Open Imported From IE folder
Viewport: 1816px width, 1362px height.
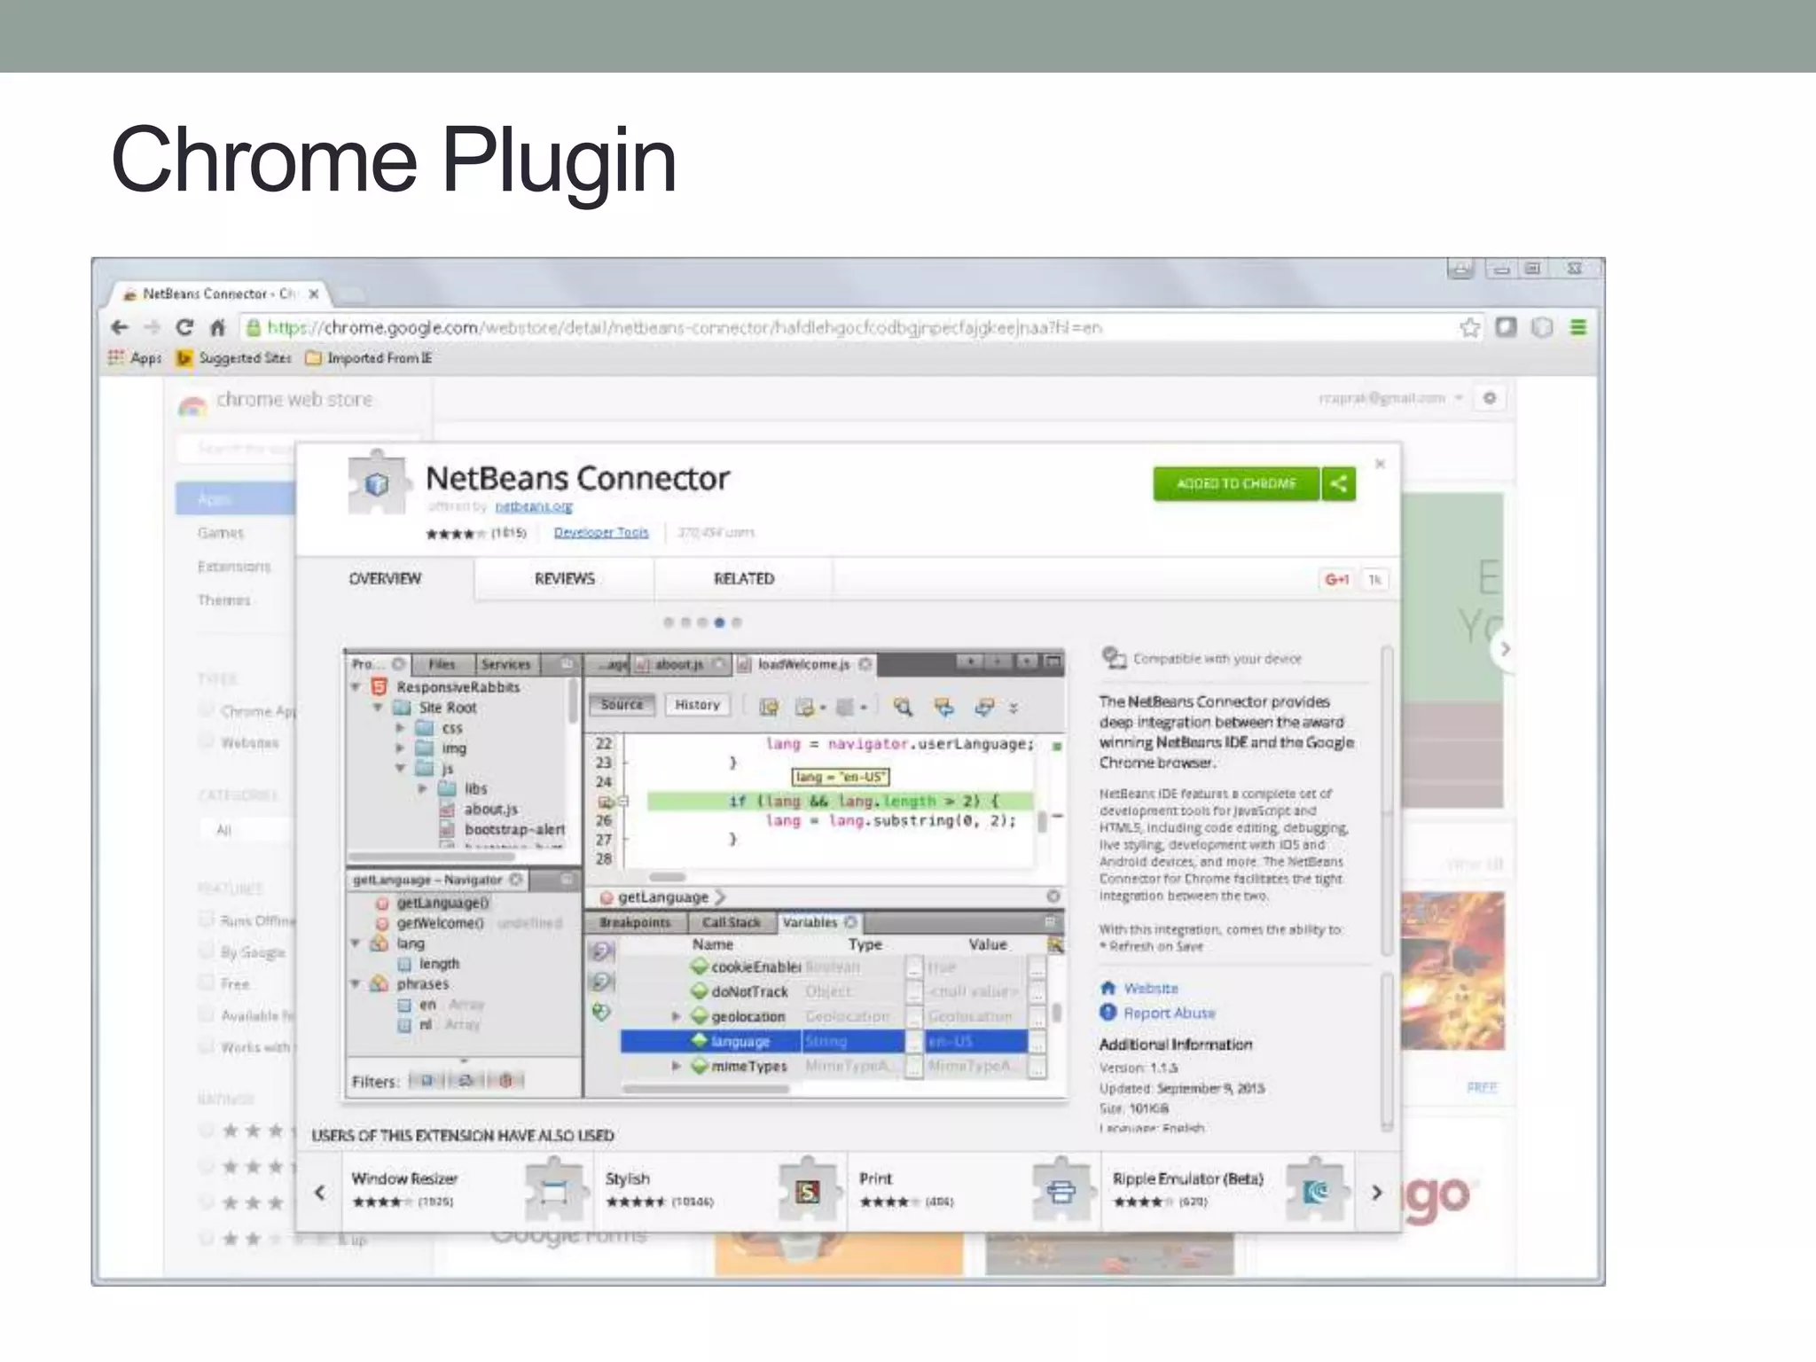coord(369,357)
